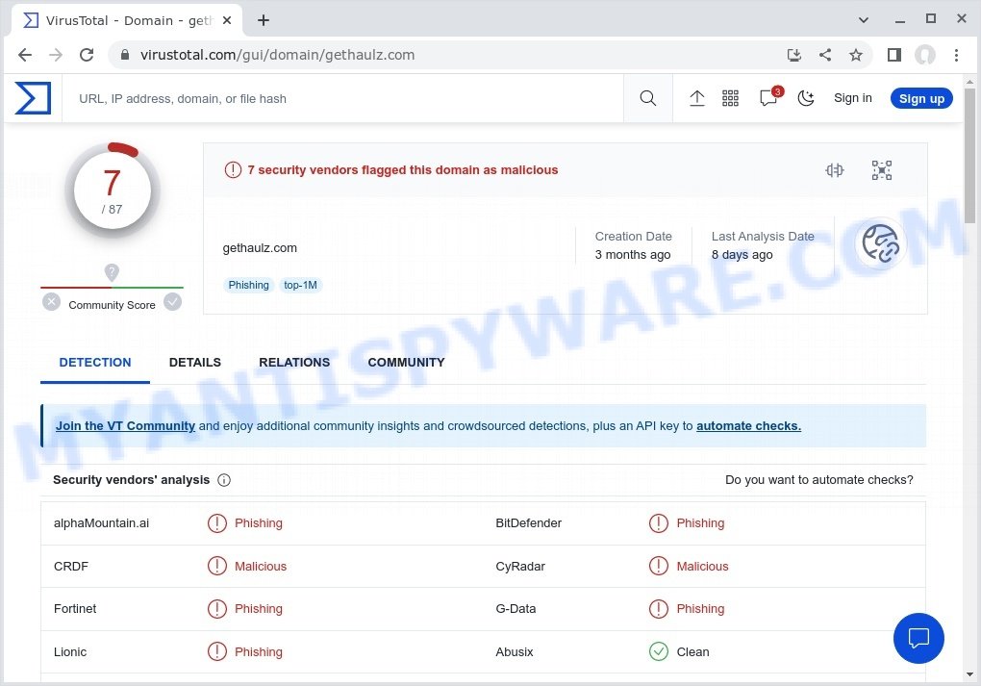
Task: Open the tab search chevron dropdown
Action: 864,20
